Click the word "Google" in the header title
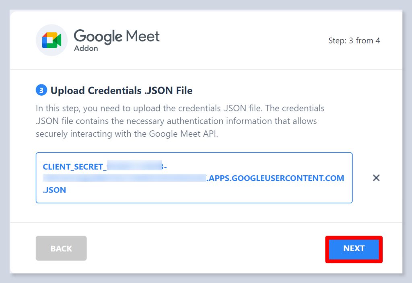This screenshot has width=412, height=283. coord(98,36)
